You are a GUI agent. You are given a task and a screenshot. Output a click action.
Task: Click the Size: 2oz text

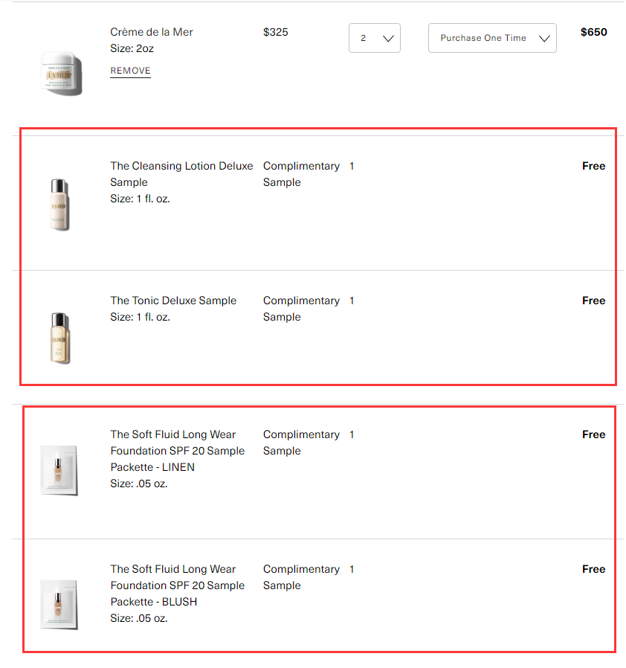pos(132,48)
